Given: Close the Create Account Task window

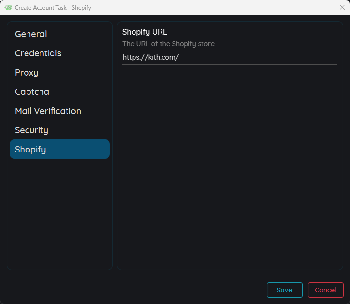Looking at the screenshot, I should pyautogui.click(x=342, y=8).
